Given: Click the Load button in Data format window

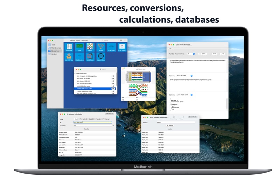Looking at the screenshot, I should click(222, 54).
